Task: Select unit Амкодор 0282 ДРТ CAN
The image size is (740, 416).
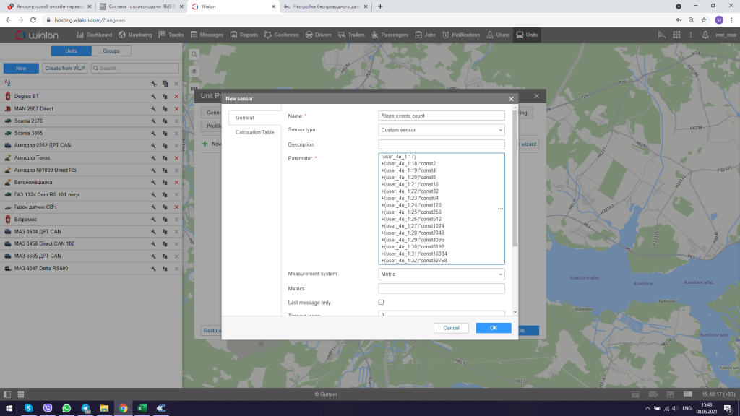Action: point(43,145)
